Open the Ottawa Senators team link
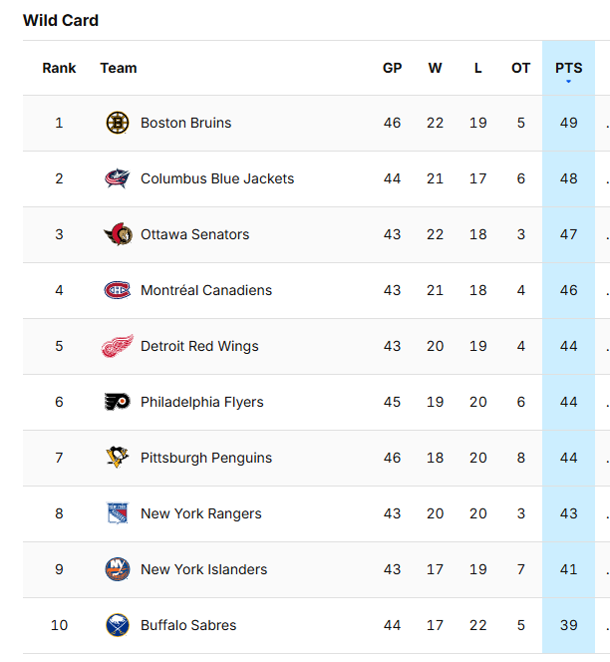 coord(194,234)
